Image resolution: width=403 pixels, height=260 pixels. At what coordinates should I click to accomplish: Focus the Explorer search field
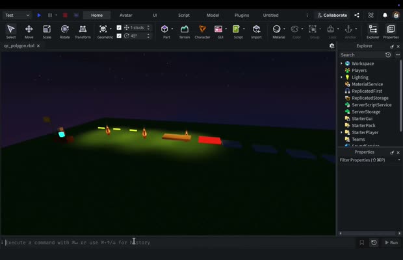coord(361,54)
